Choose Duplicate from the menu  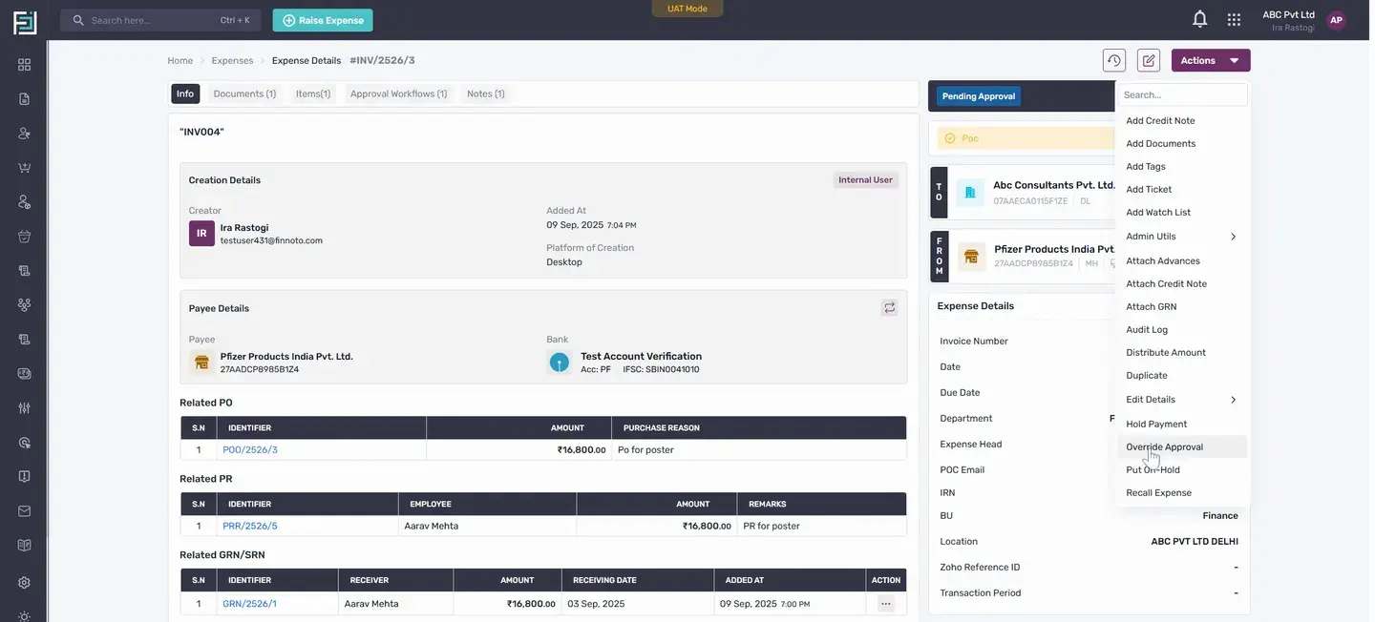pyautogui.click(x=1182, y=376)
